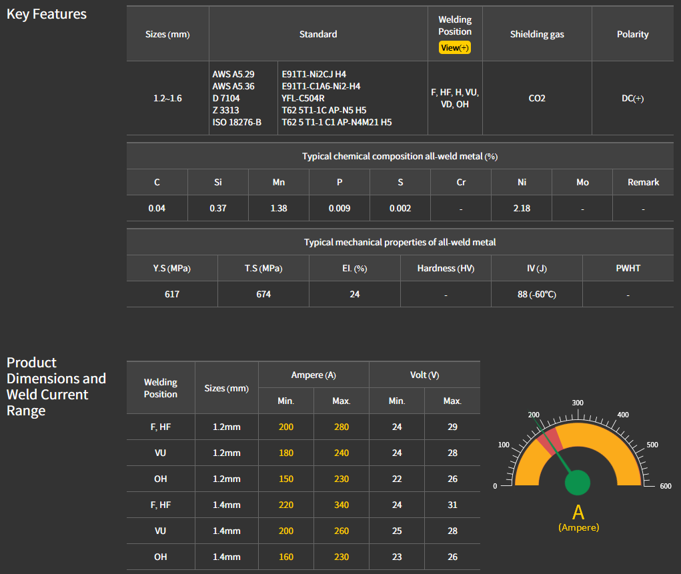Click the Ampere (A) column group header
This screenshot has width=681, height=574.
coord(313,375)
